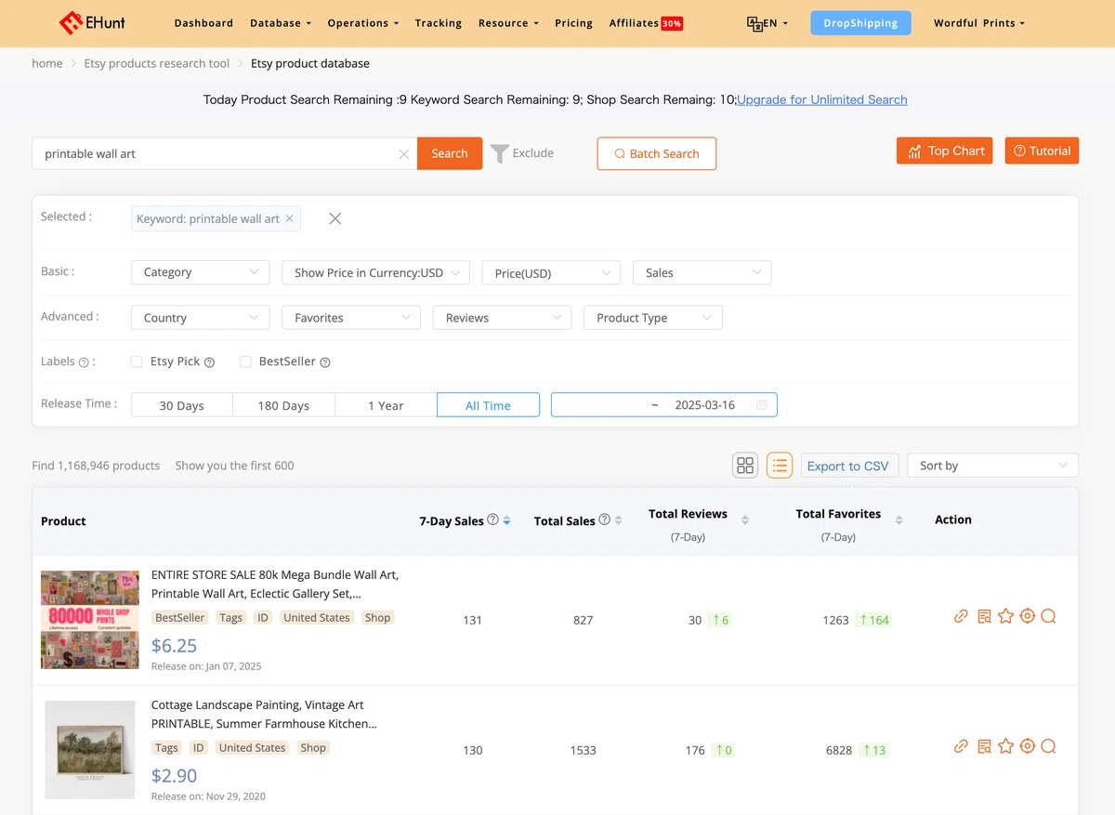Open the Sort by dropdown
The image size is (1115, 815).
pyautogui.click(x=992, y=466)
